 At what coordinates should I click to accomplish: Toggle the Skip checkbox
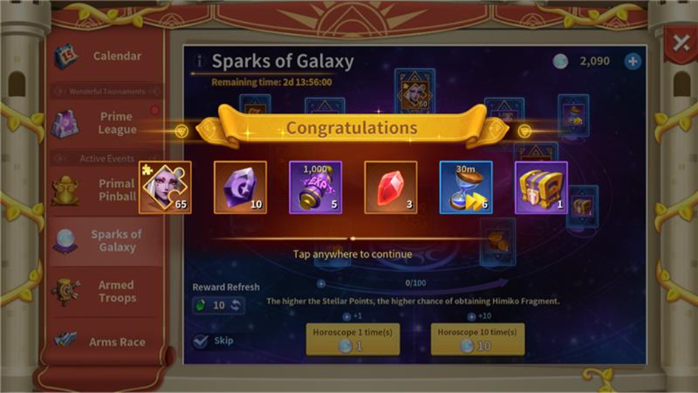click(x=201, y=341)
